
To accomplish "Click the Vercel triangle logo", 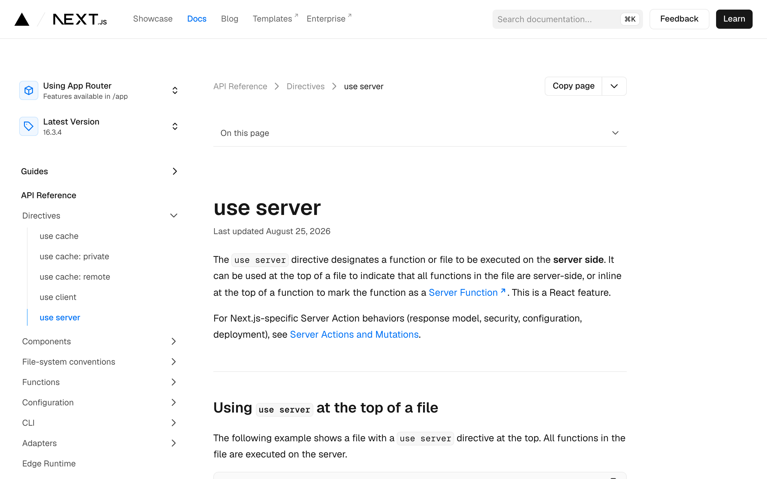I will (22, 19).
